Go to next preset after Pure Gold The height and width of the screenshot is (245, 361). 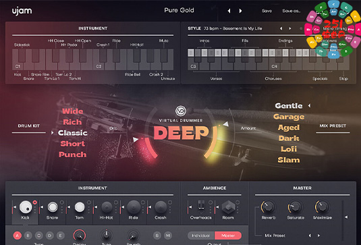[x=240, y=11]
